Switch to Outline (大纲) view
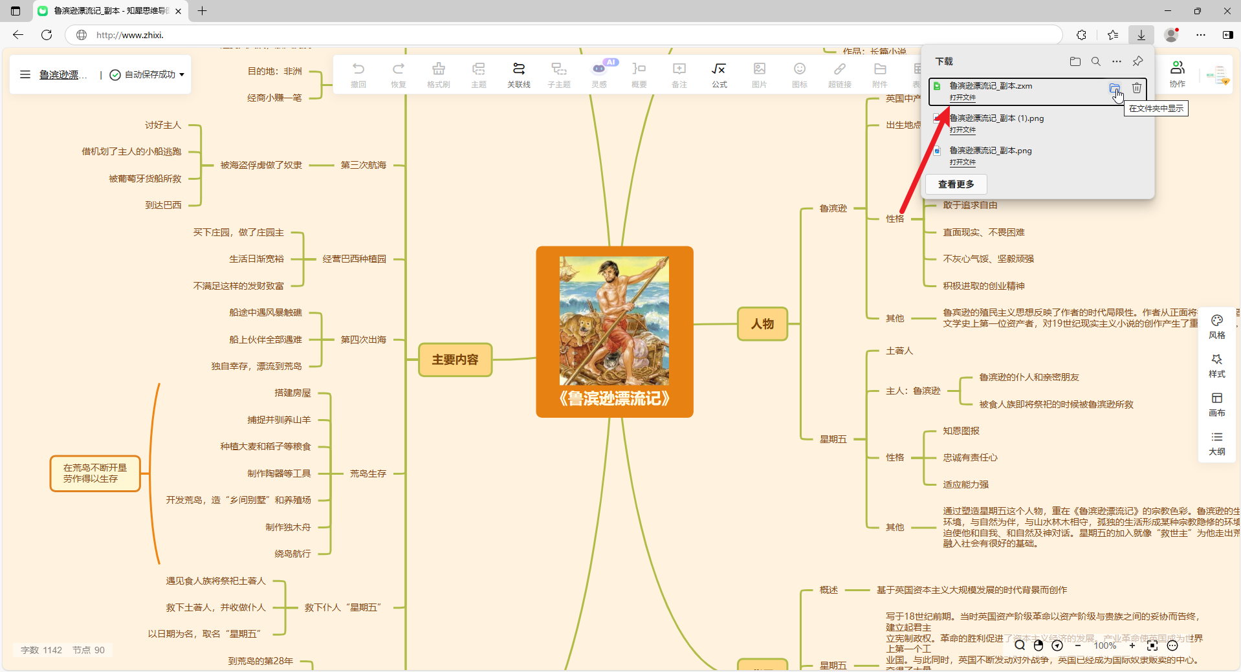Screen dimensions: 1241x672 tap(1217, 443)
